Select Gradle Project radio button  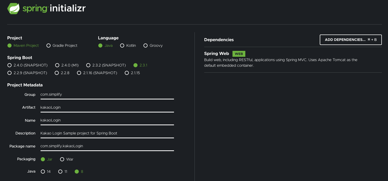[48, 46]
